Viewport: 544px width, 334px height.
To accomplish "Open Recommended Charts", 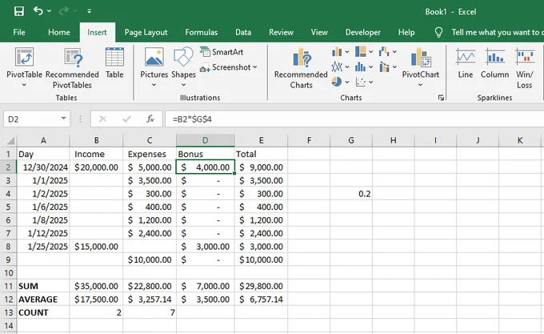I will (301, 68).
